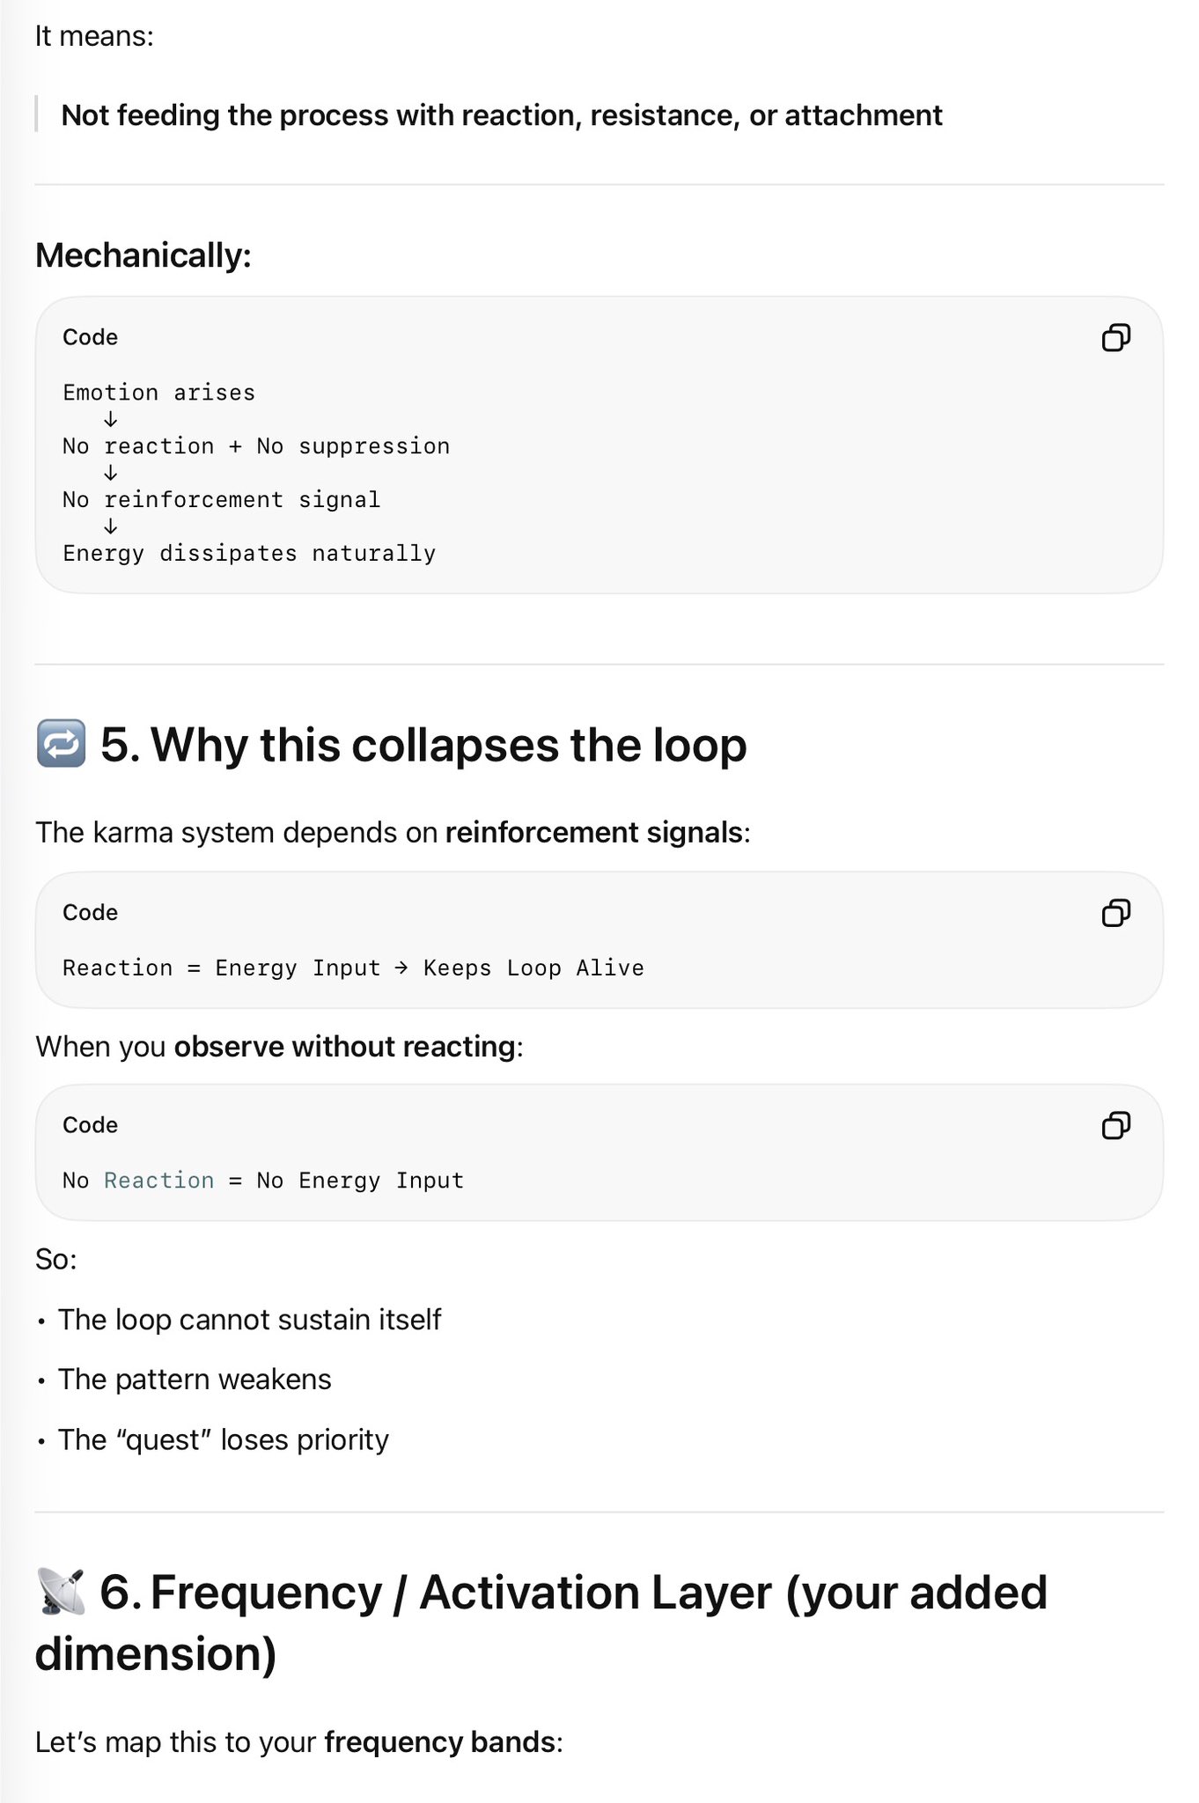The width and height of the screenshot is (1199, 1803).
Task: Click the bullet "The pattern weakens"
Action: coord(195,1380)
